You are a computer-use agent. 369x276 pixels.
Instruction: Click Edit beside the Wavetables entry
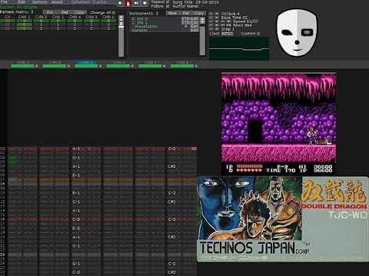coord(194,26)
